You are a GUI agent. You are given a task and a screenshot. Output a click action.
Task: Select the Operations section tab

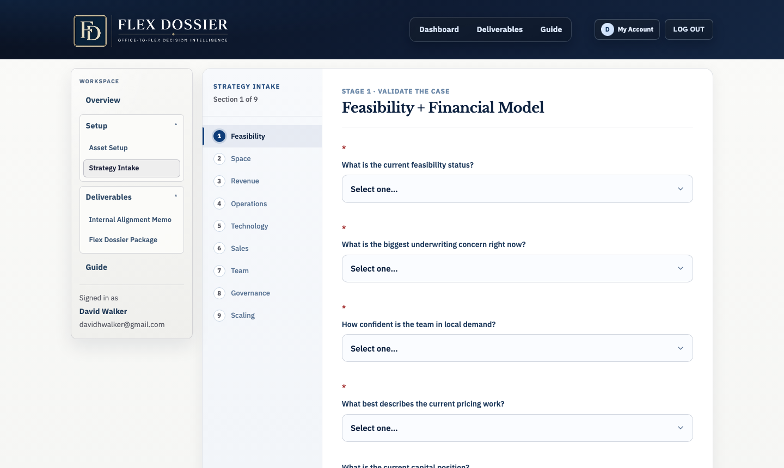coord(262,204)
